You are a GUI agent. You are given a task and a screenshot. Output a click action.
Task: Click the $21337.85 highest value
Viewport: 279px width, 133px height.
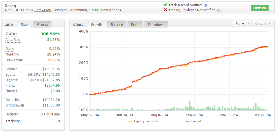[51, 80]
